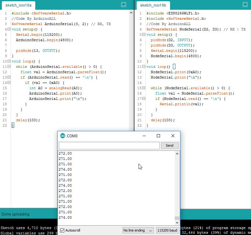Open the 115200 baud rate dropdown
251x235 pixels.
[x=168, y=230]
